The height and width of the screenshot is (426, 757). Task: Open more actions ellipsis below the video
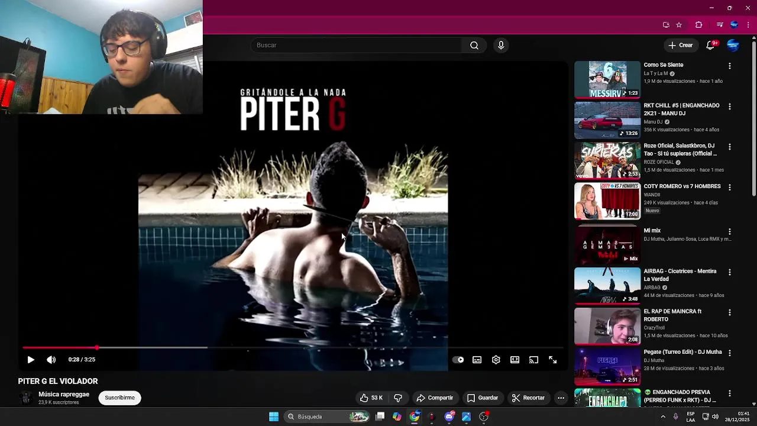pos(561,398)
